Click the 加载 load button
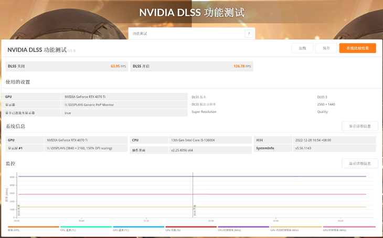383x238 pixels. coord(302,48)
